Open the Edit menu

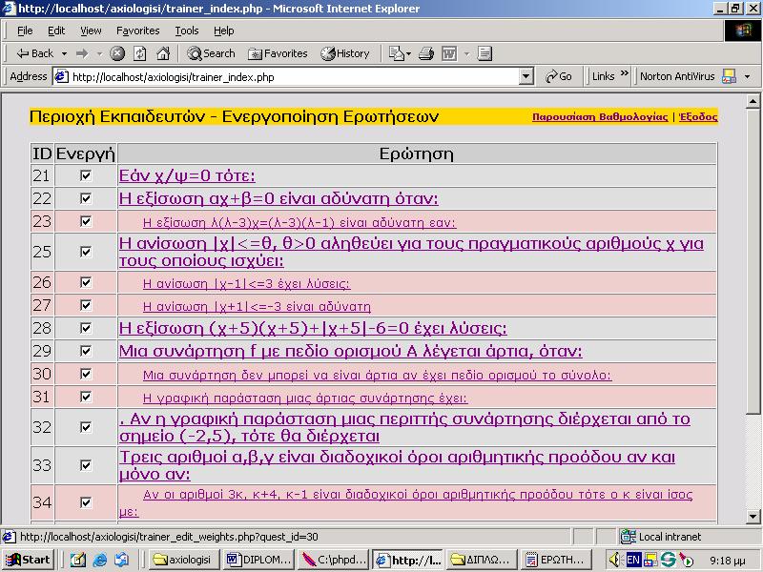56,31
